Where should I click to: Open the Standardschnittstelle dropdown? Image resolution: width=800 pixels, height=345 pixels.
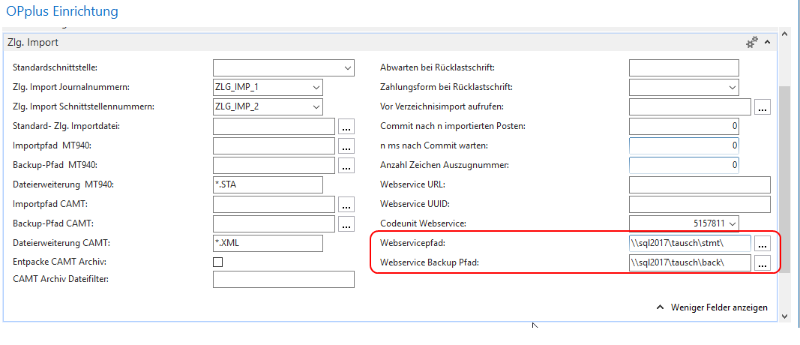tap(348, 67)
